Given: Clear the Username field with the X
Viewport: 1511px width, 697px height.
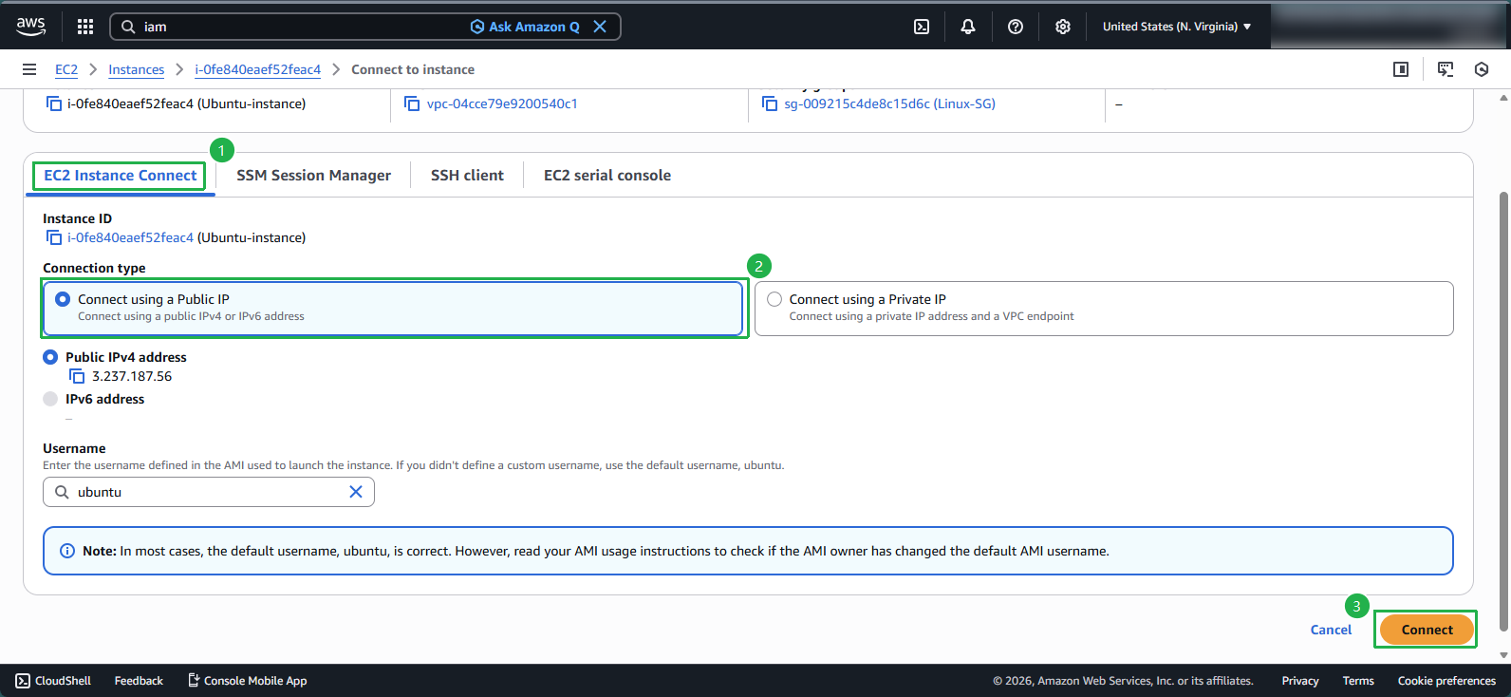Looking at the screenshot, I should point(356,492).
